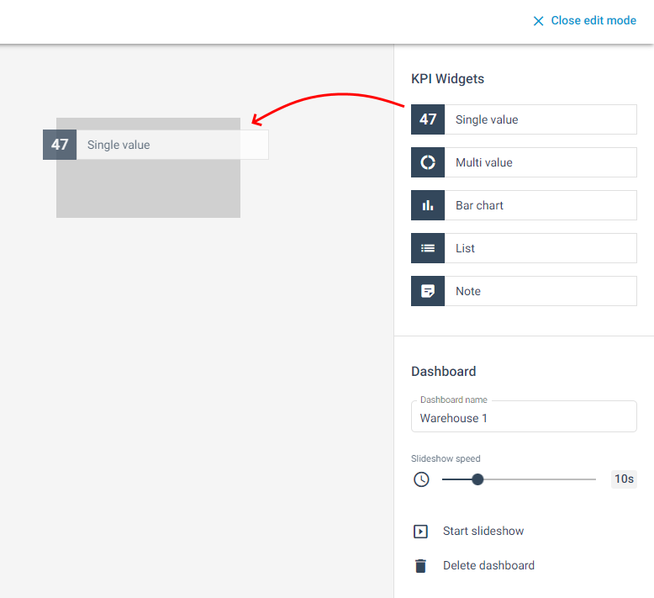Select the Multi value widget label

484,162
